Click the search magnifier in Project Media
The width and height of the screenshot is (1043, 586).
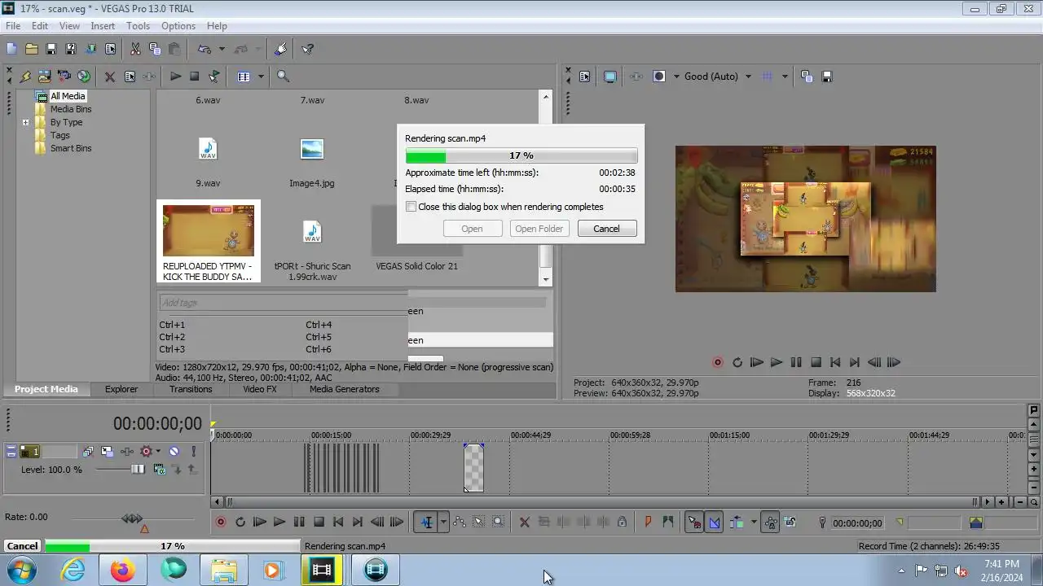283,77
